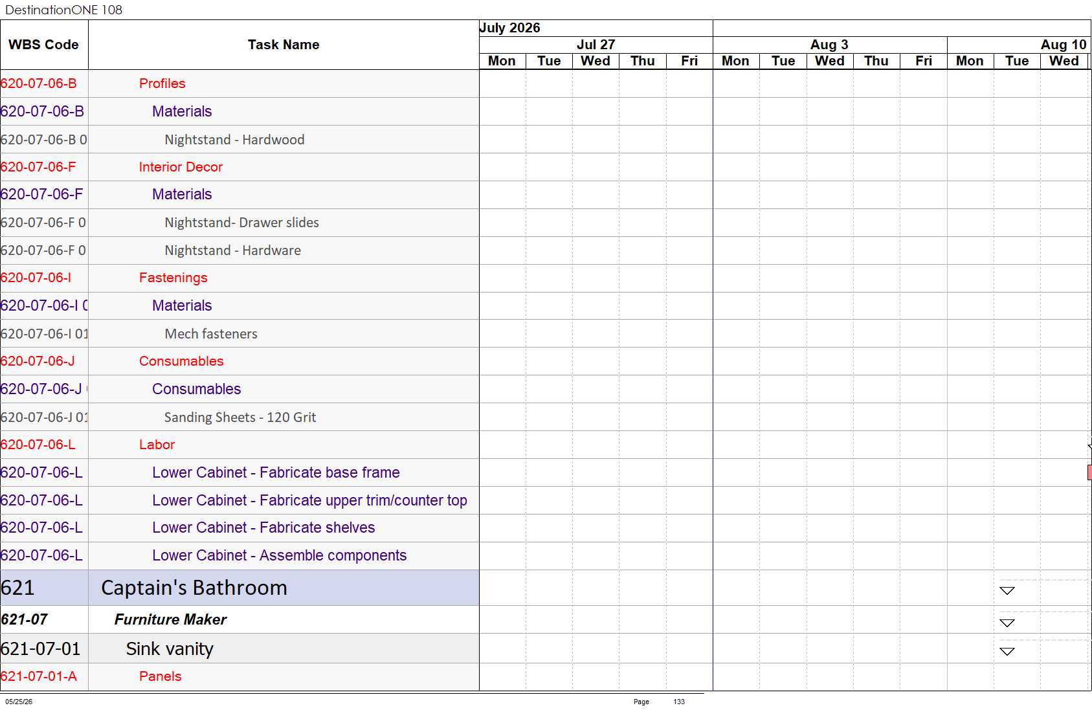Select the Jul 27 week header
This screenshot has width=1092, height=710.
tap(596, 45)
